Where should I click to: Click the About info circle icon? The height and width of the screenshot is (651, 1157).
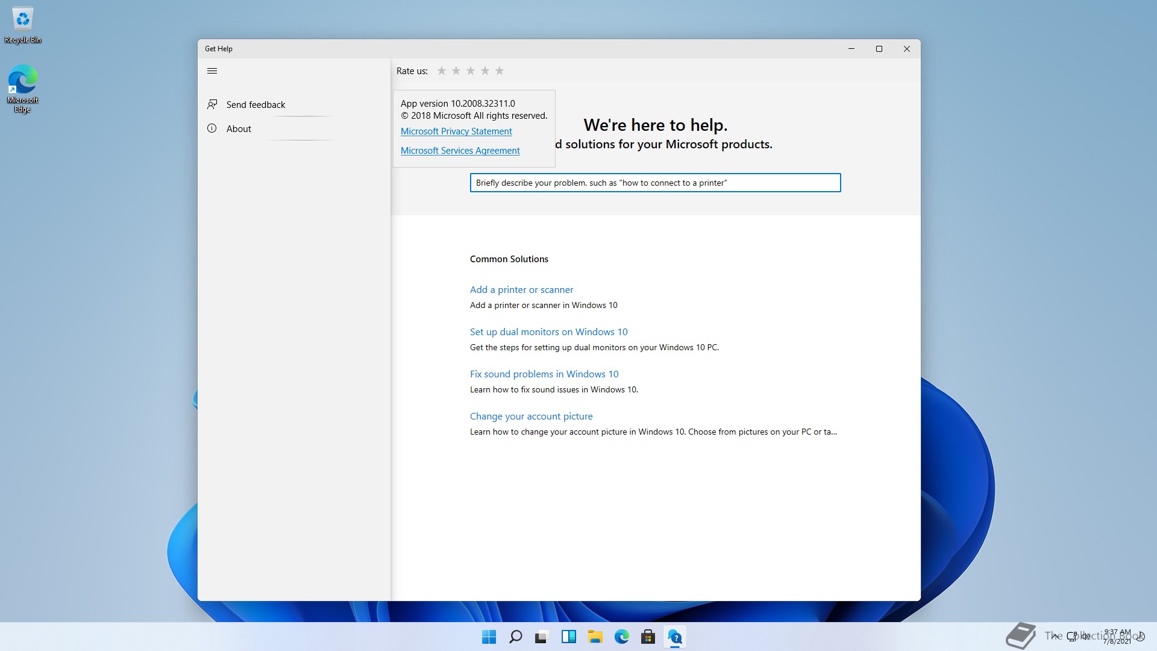click(212, 128)
